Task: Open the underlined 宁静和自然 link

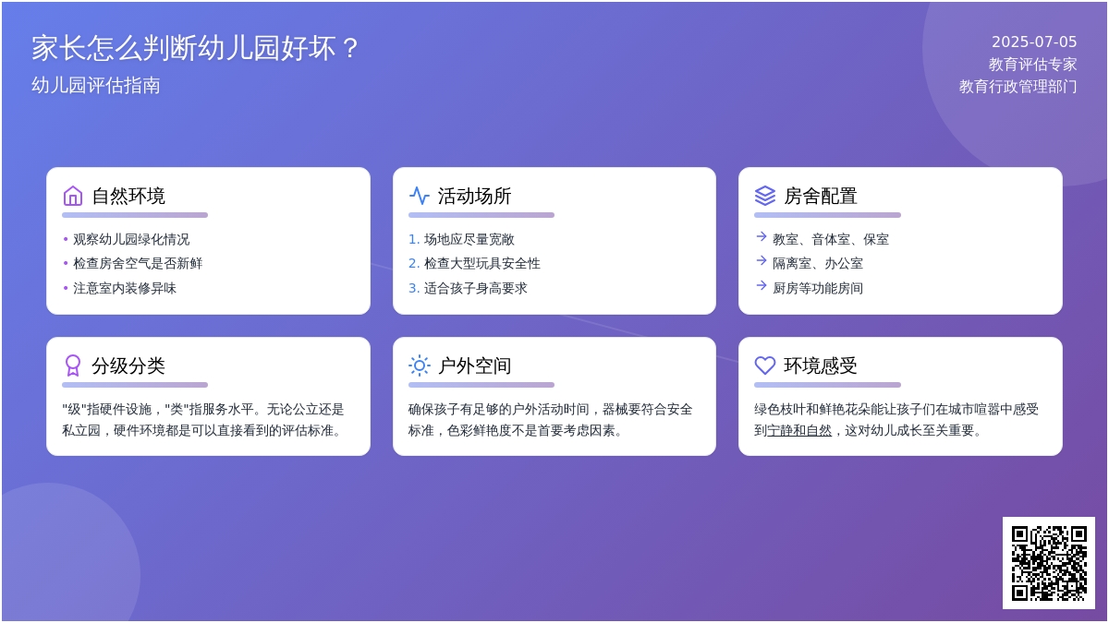Action: point(799,430)
